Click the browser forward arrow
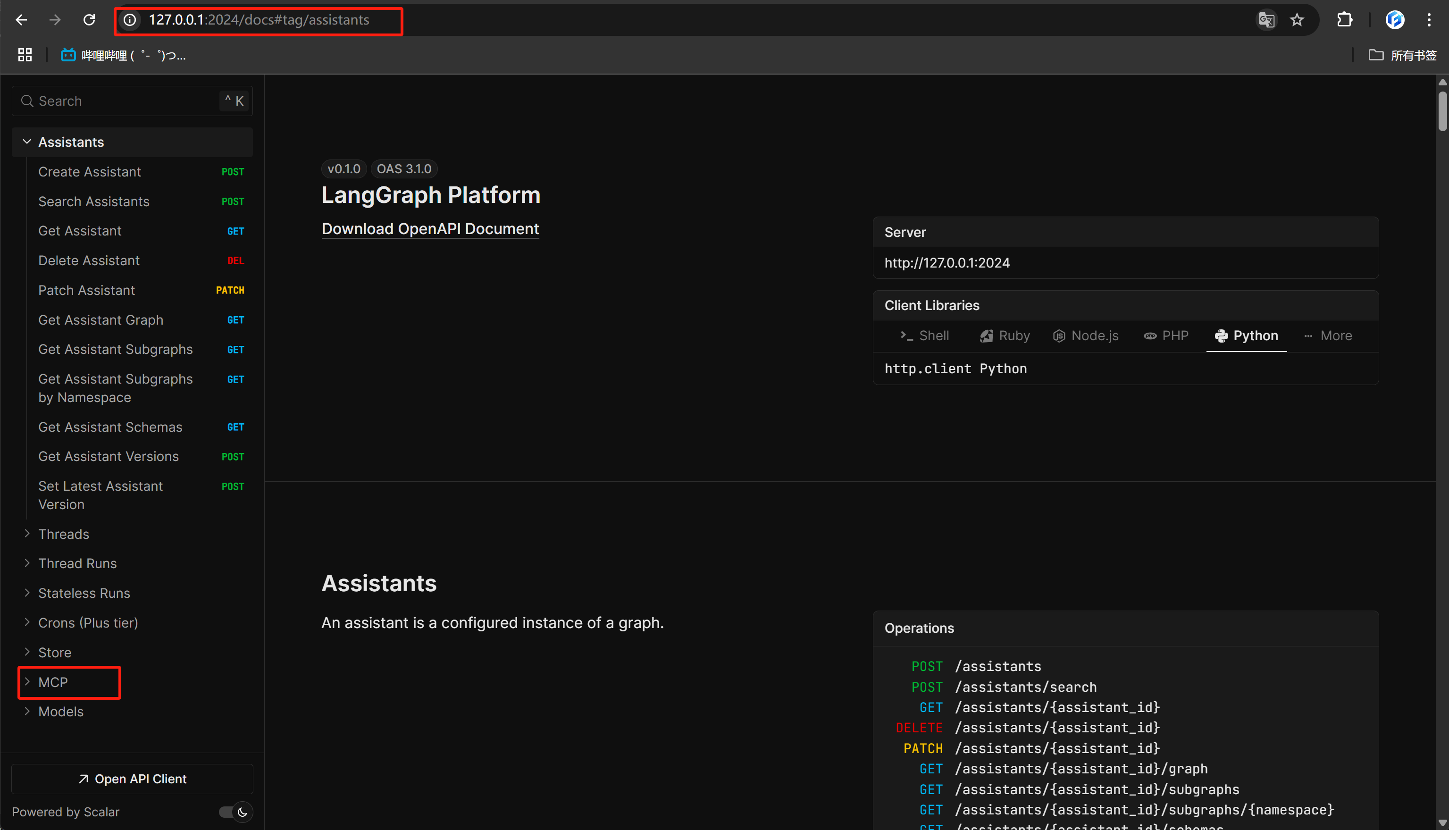Screen dimensions: 1449x830 pos(55,20)
